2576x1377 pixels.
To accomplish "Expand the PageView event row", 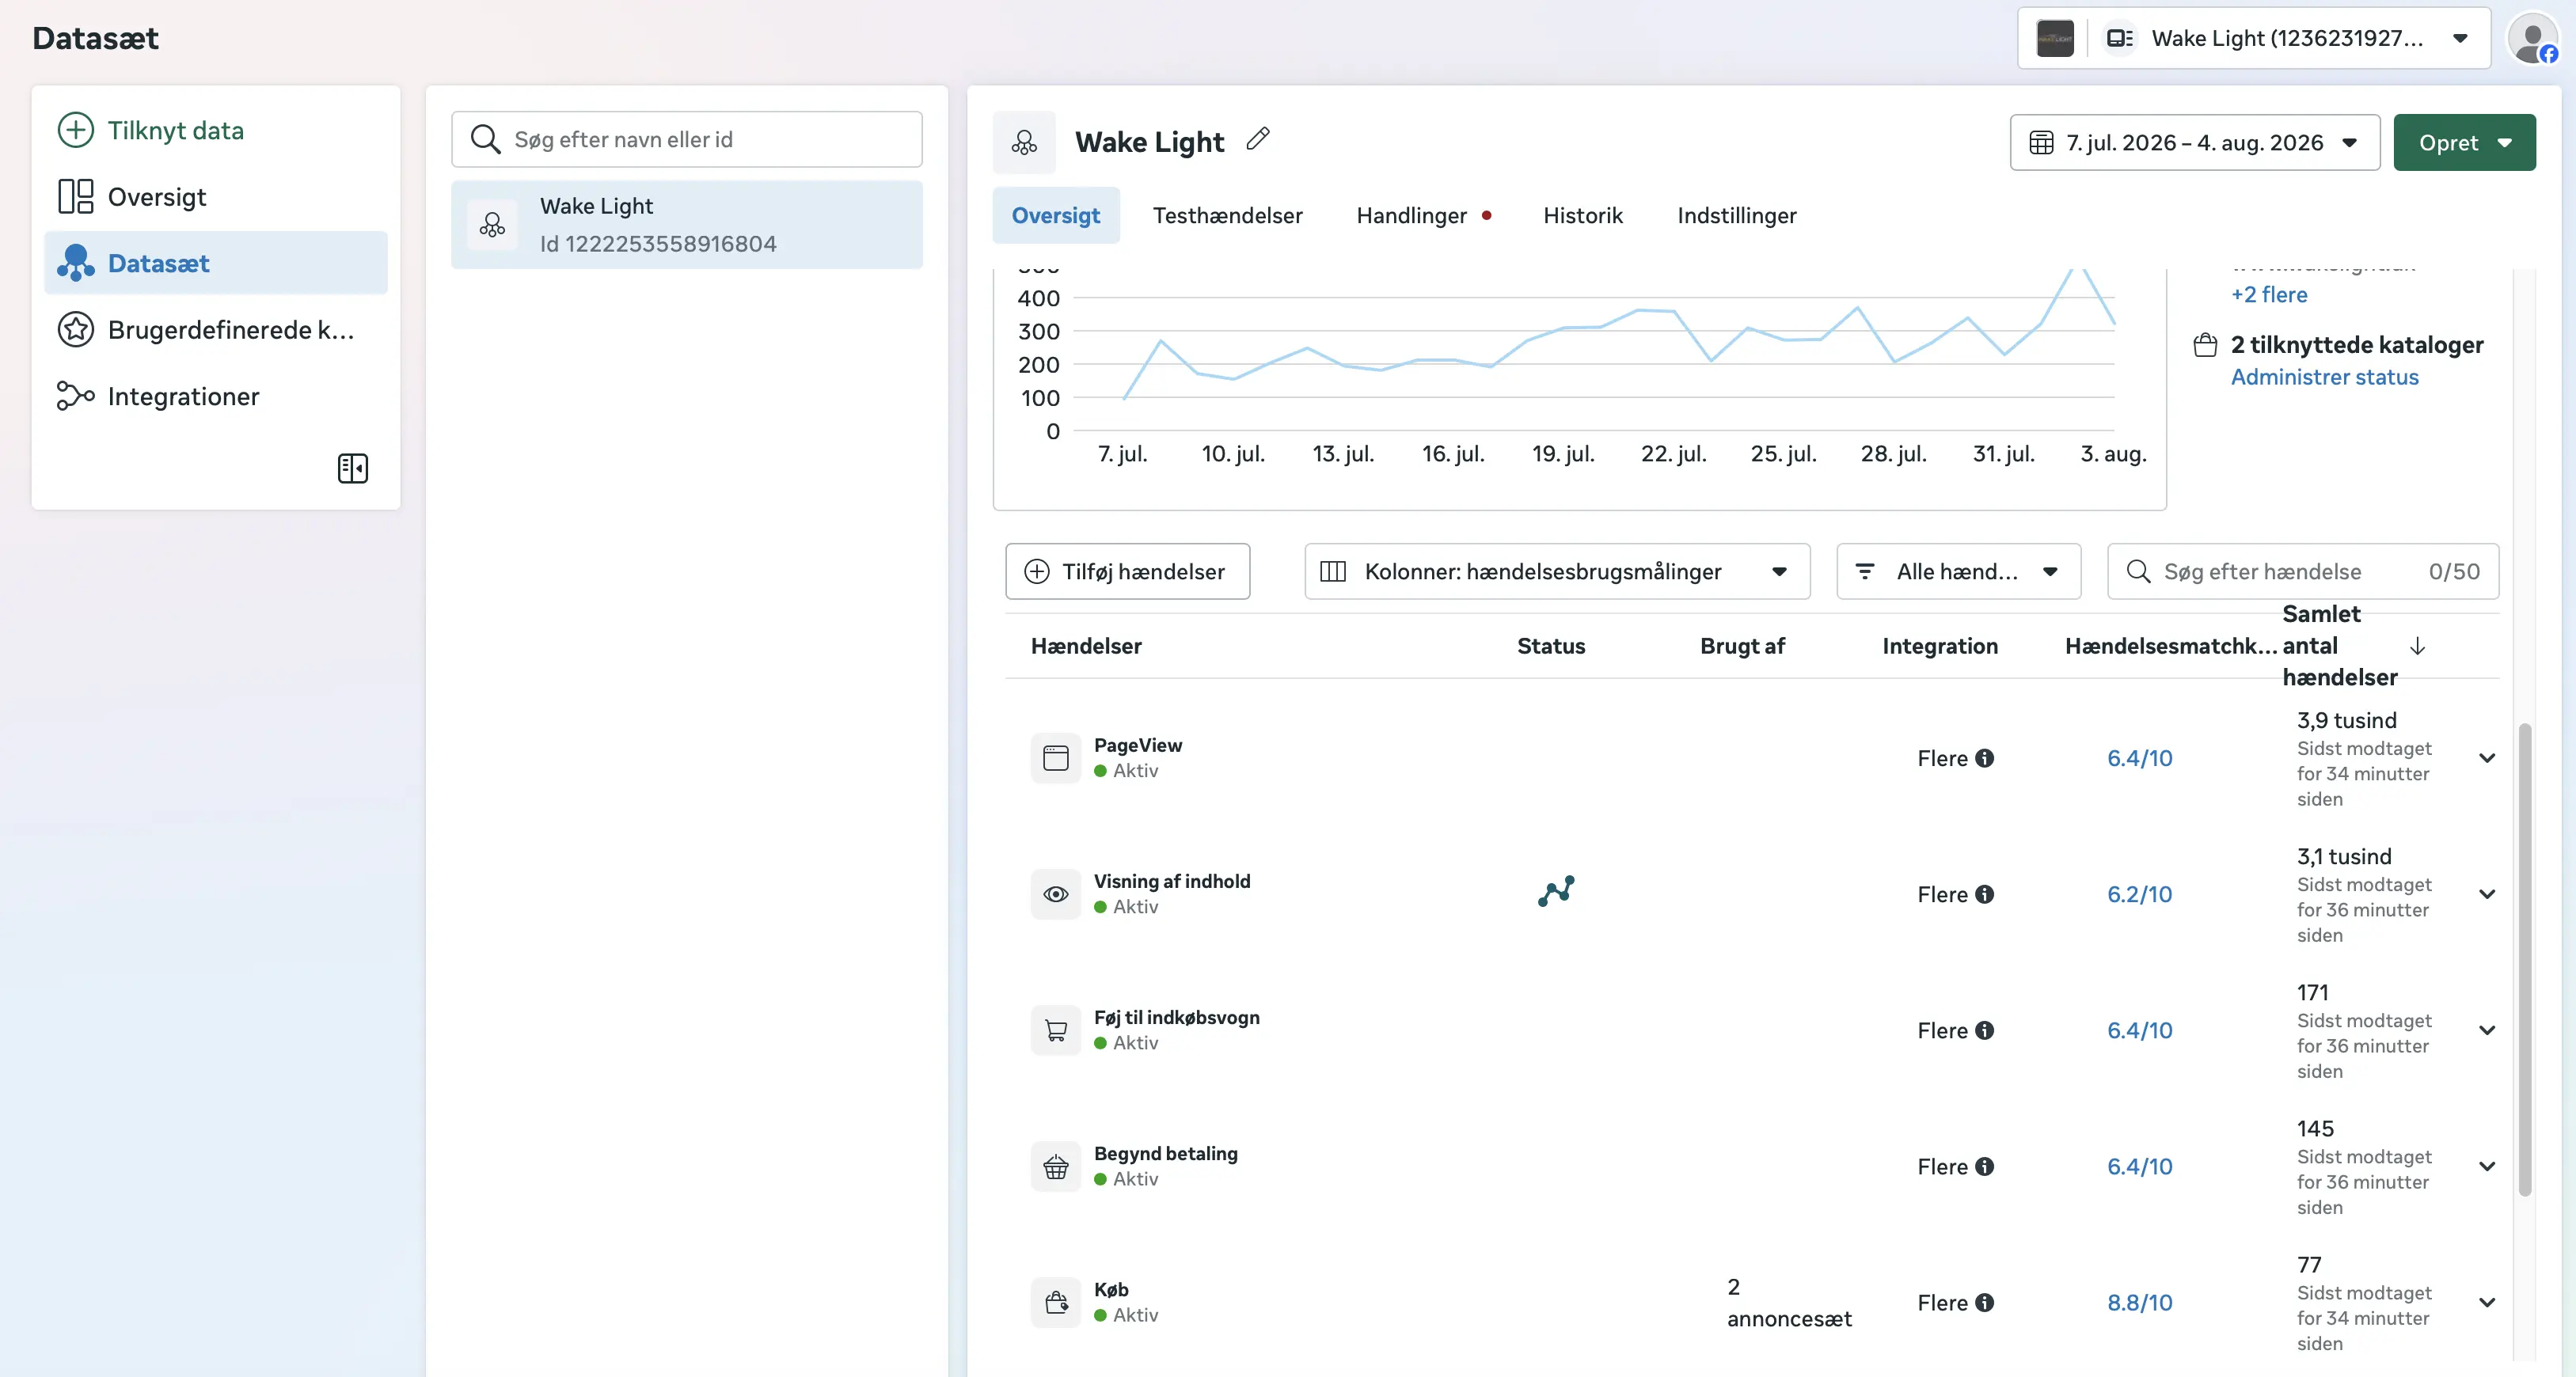I will pos(2487,758).
